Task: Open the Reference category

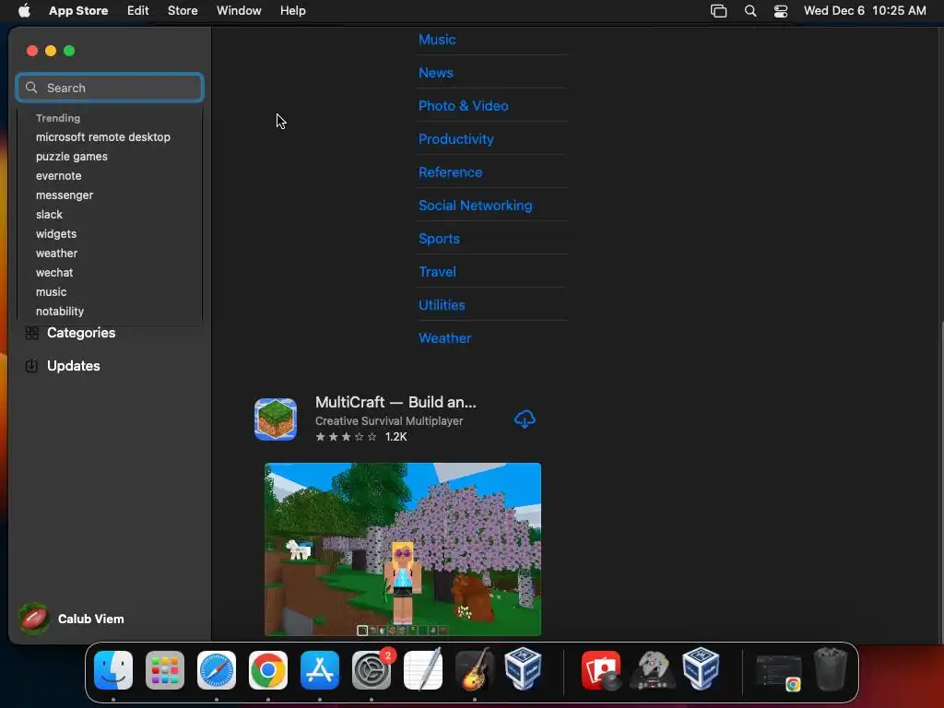Action: click(x=450, y=172)
